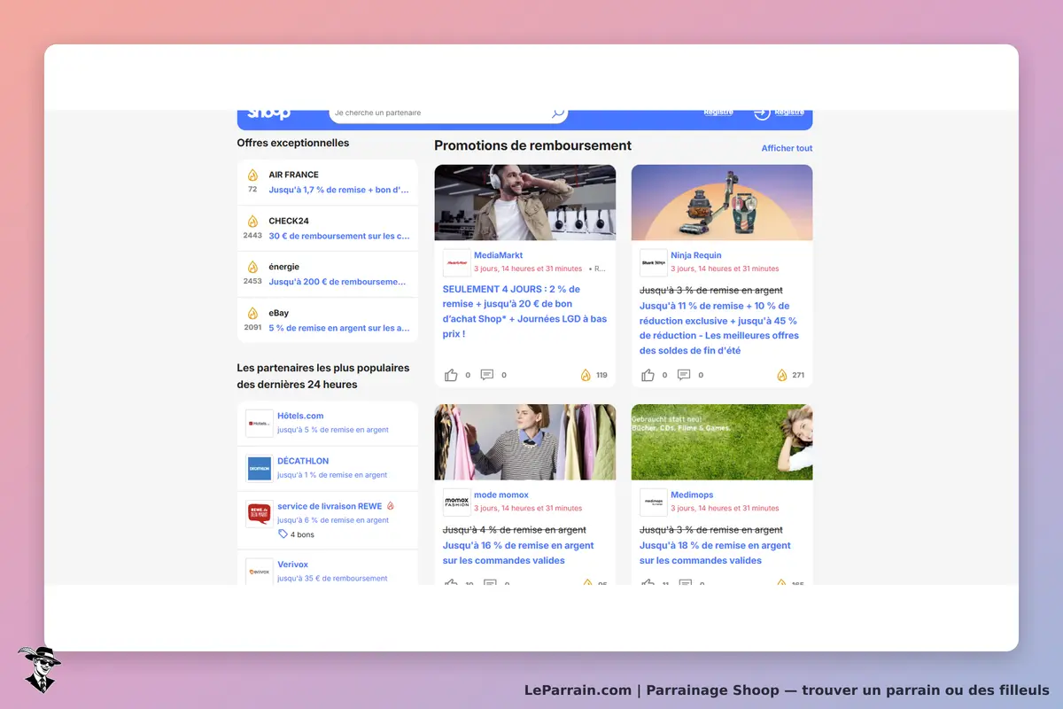The height and width of the screenshot is (709, 1063).
Task: Click the momox fashion logo icon
Action: click(x=457, y=503)
